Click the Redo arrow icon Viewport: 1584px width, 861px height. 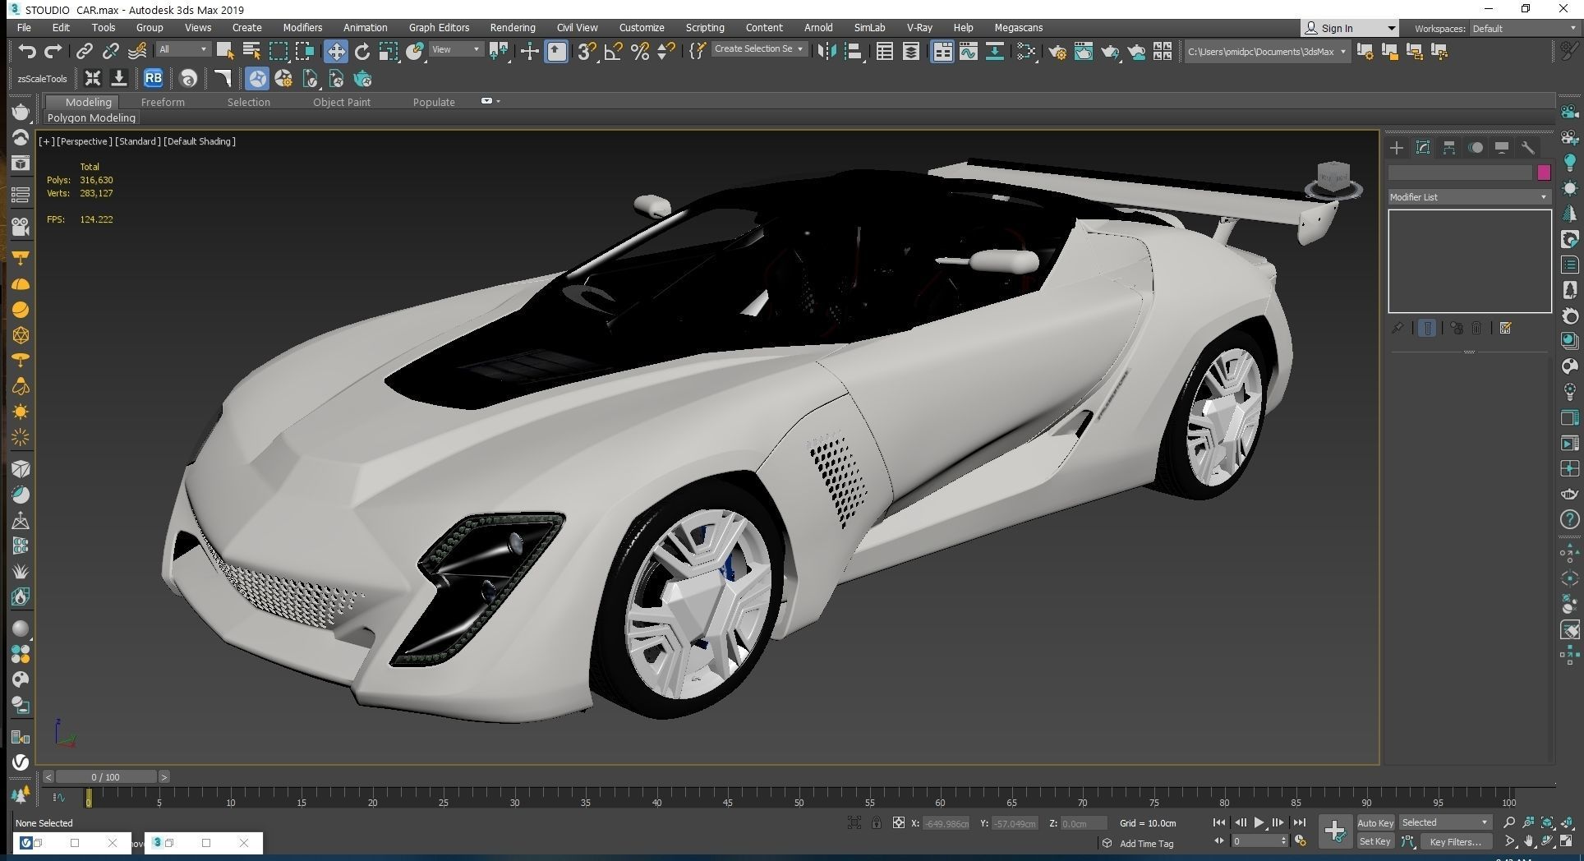point(53,51)
